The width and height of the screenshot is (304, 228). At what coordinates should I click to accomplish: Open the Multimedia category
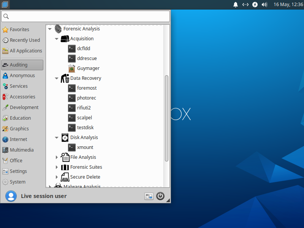point(22,150)
